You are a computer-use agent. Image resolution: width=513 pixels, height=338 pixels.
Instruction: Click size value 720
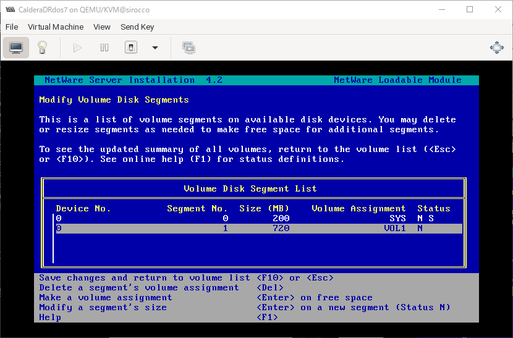(281, 229)
